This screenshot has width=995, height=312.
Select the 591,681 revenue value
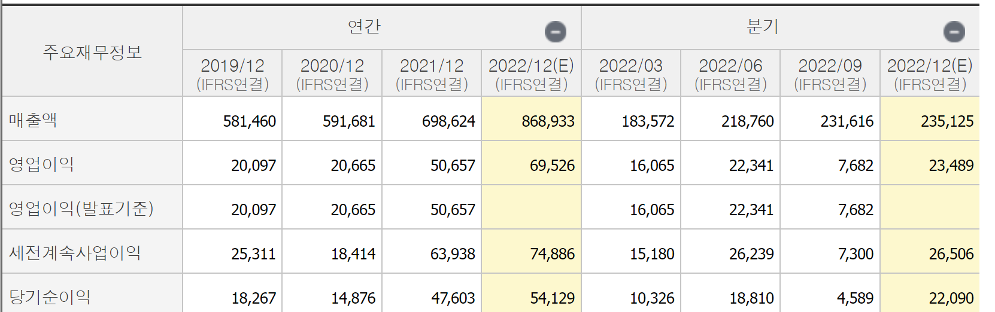[349, 121]
